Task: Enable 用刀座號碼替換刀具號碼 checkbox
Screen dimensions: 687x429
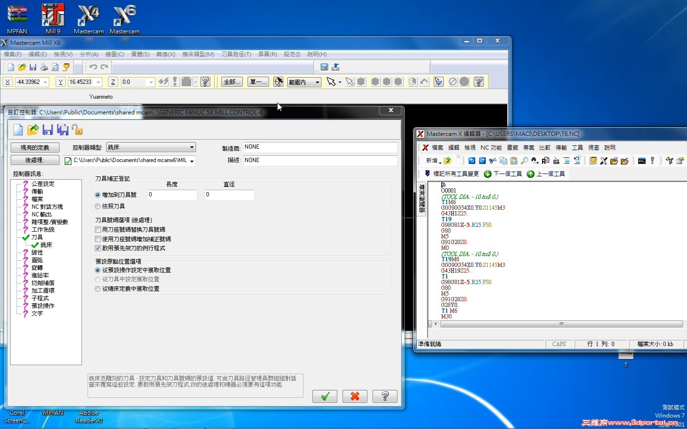Action: (98, 230)
